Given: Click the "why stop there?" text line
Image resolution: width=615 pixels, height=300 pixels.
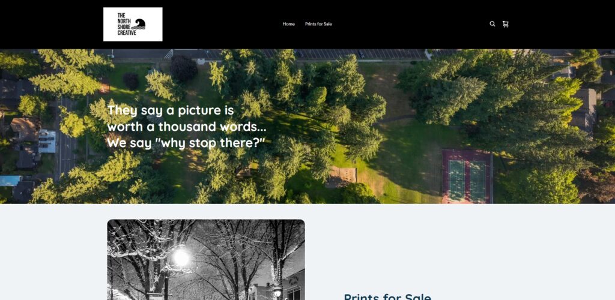Looking at the screenshot, I should point(186,143).
